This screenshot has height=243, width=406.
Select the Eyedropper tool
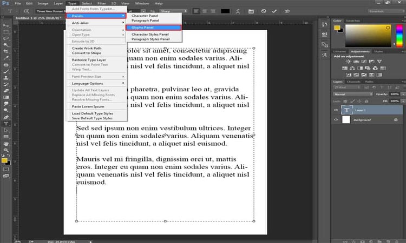click(x=6, y=58)
